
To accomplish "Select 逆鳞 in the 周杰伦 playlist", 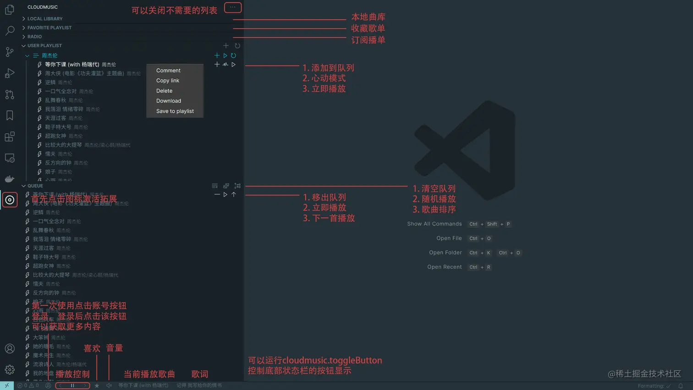I will [x=50, y=82].
